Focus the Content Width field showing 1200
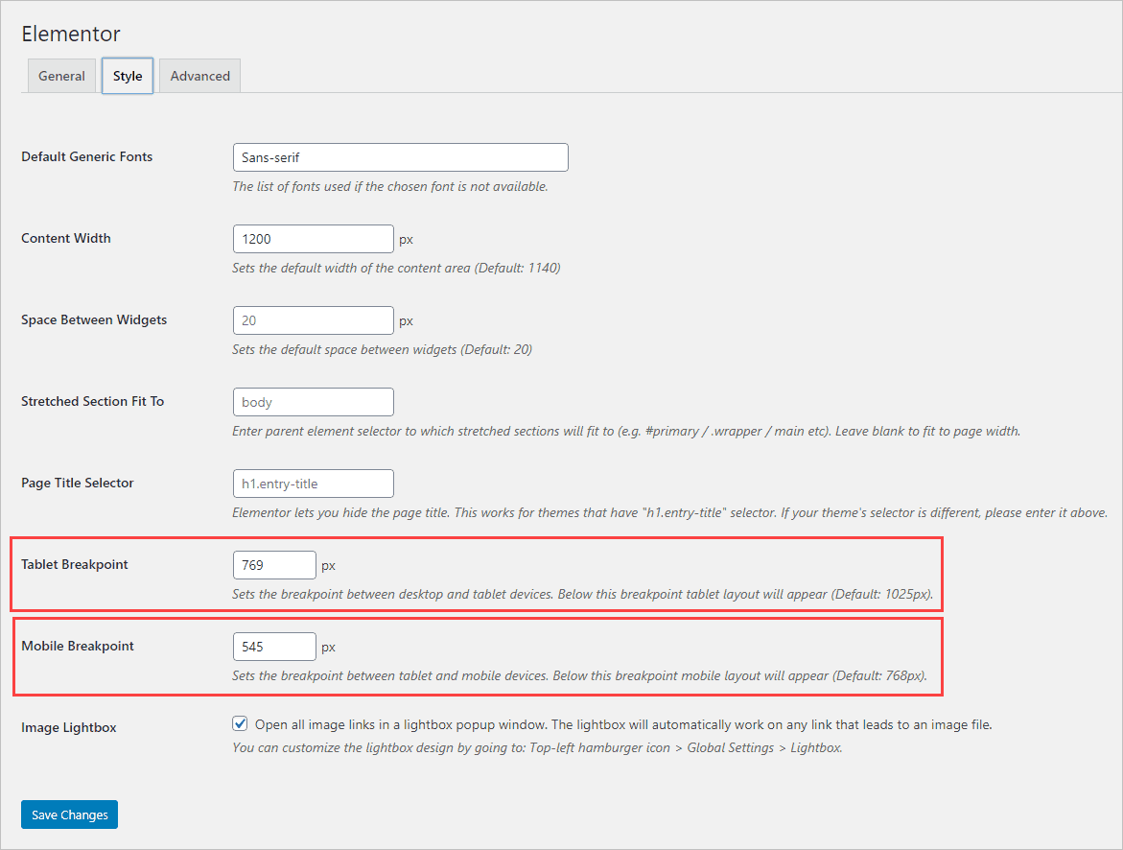The image size is (1123, 850). coord(313,240)
